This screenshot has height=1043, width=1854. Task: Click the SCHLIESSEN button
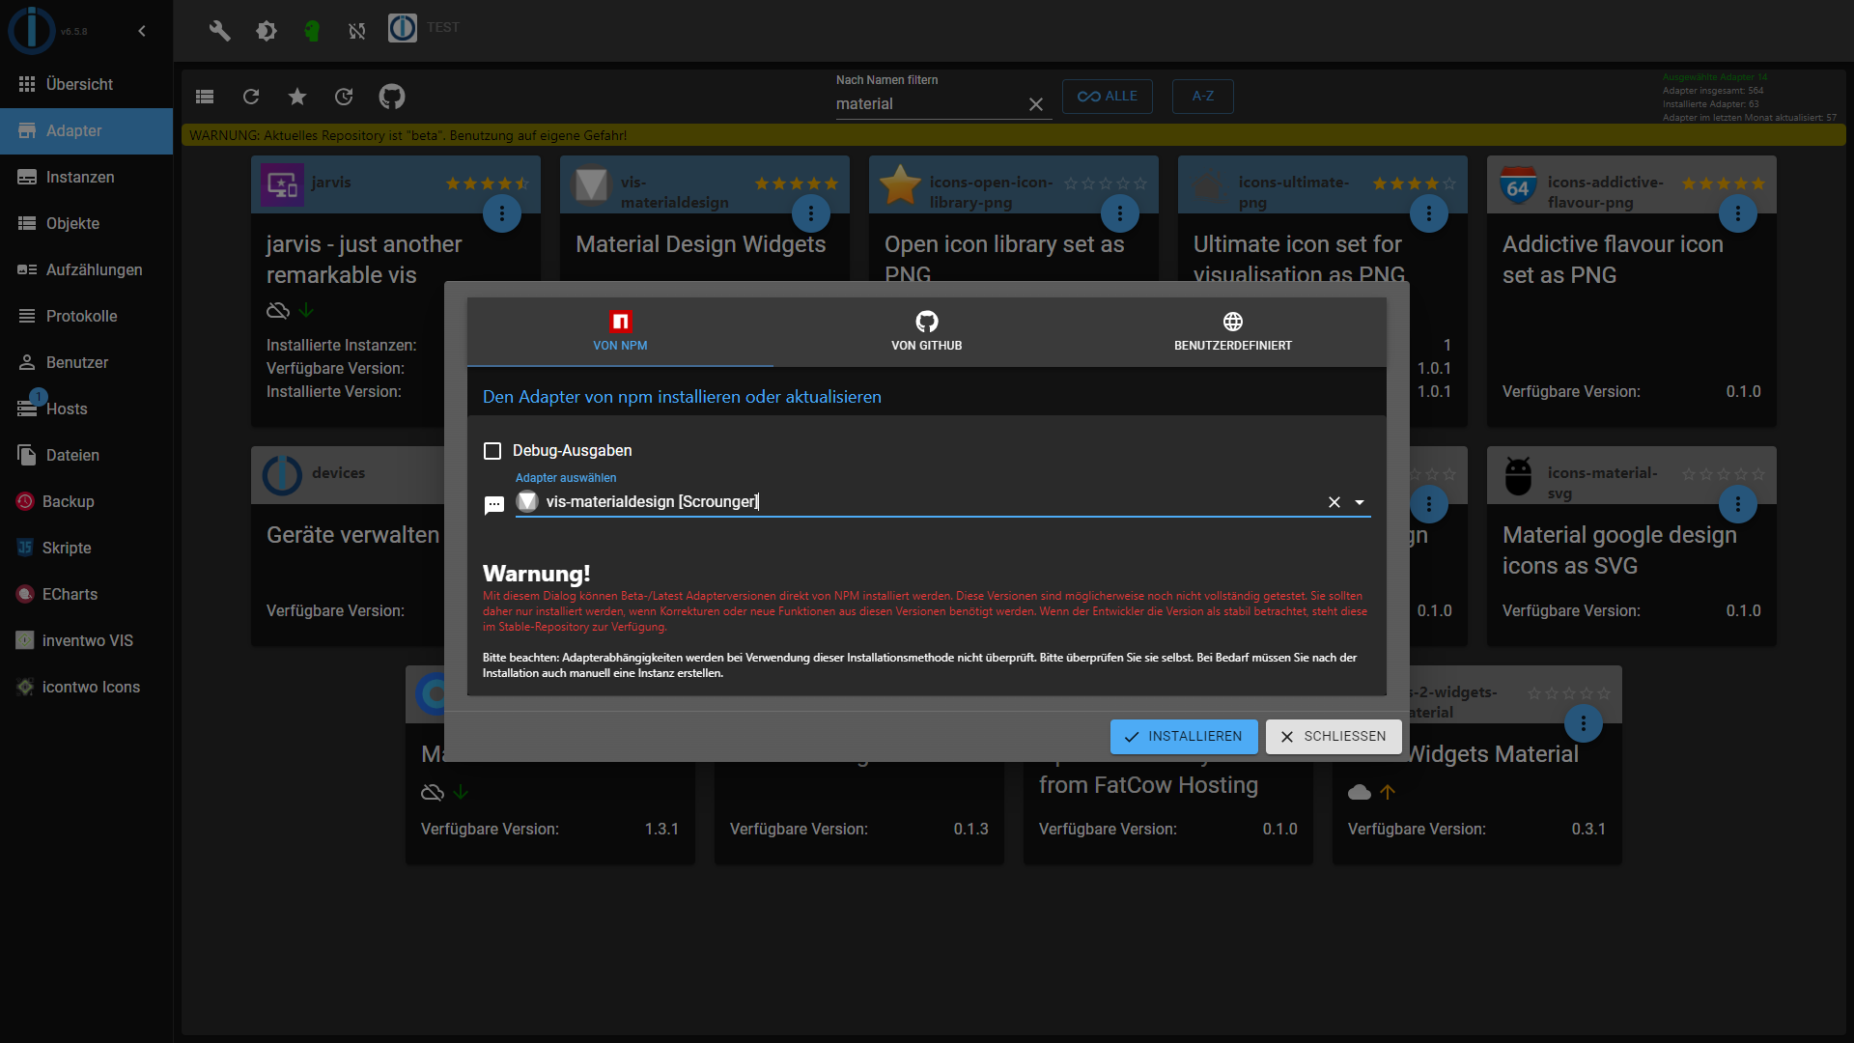(x=1334, y=737)
